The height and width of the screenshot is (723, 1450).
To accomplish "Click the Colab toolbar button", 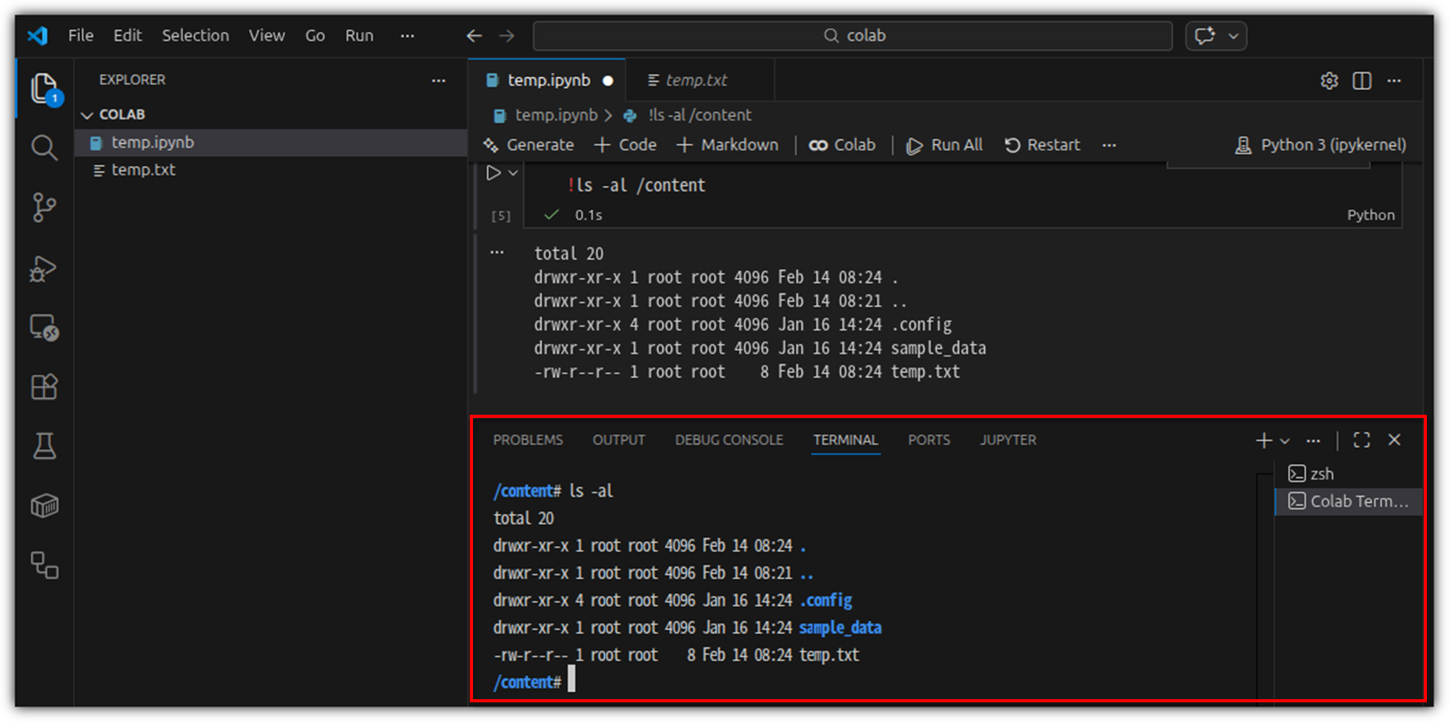I will [x=842, y=145].
